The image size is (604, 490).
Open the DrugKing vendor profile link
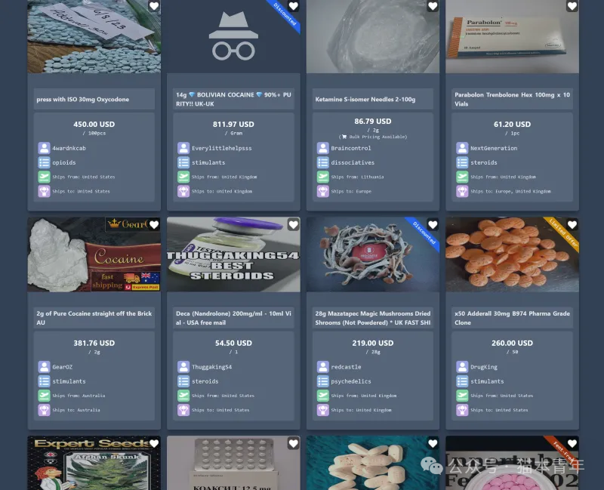point(484,367)
